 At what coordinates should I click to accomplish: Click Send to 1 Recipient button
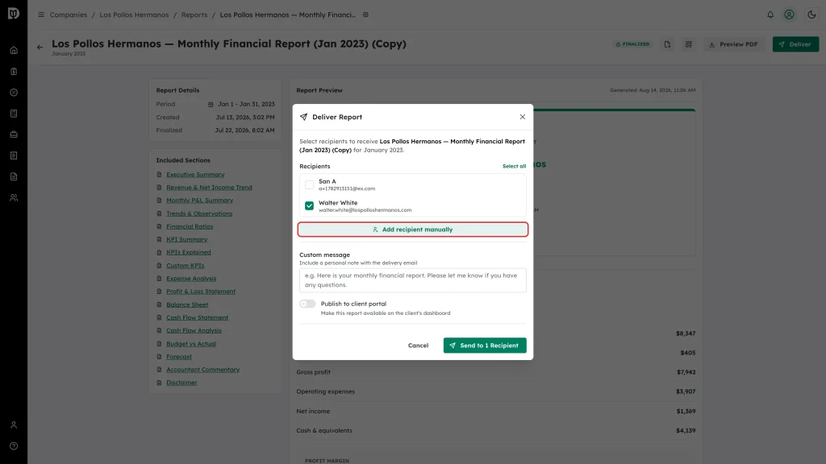pyautogui.click(x=485, y=346)
